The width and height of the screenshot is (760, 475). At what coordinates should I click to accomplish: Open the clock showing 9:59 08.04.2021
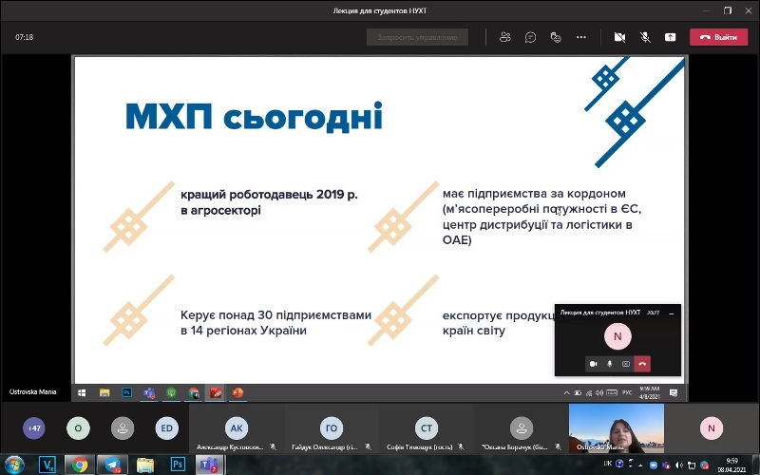click(x=731, y=465)
